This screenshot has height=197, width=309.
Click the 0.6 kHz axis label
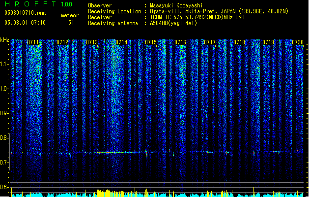(x=4, y=187)
